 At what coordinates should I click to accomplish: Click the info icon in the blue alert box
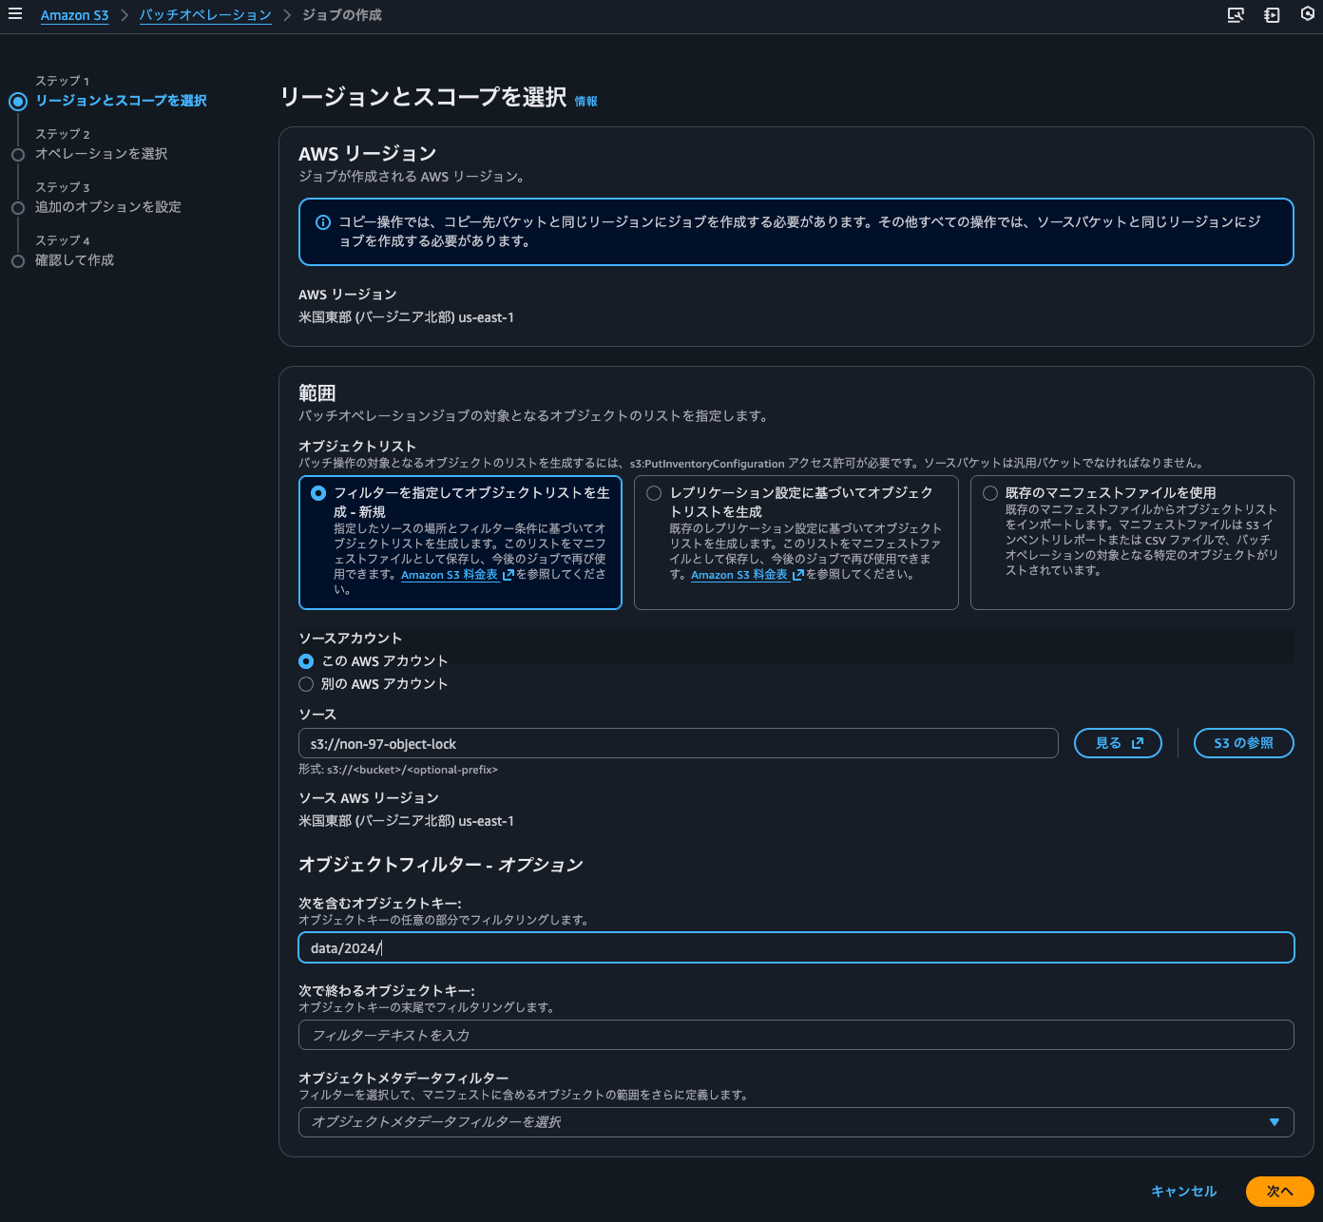tap(323, 222)
